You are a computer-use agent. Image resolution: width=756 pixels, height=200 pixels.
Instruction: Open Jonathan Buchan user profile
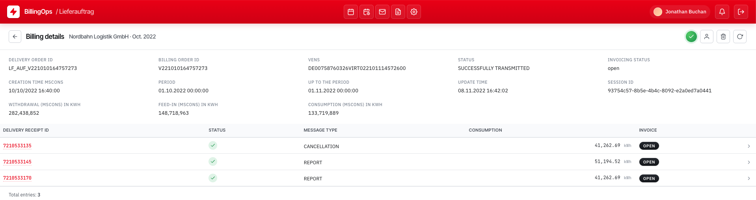680,12
